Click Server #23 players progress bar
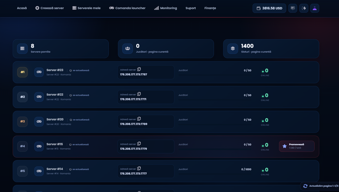Screen dimensions: 339x192 click(x=215, y=75)
